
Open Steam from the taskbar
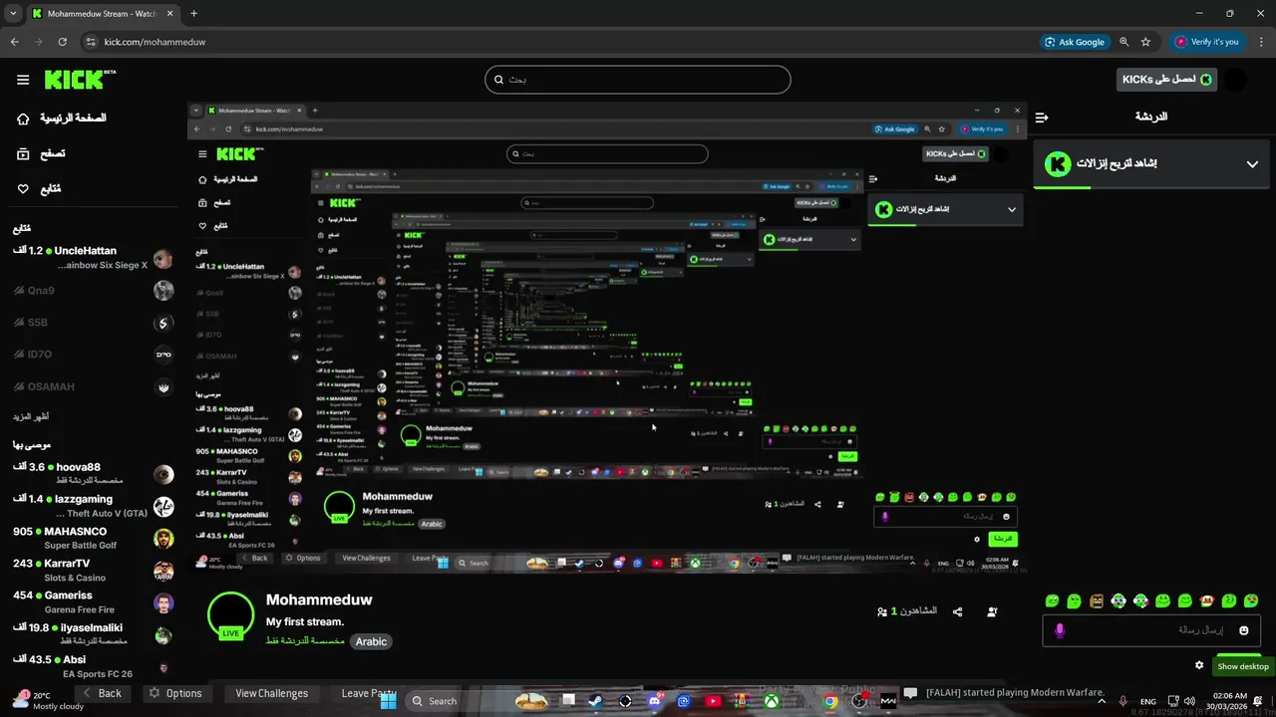point(594,701)
